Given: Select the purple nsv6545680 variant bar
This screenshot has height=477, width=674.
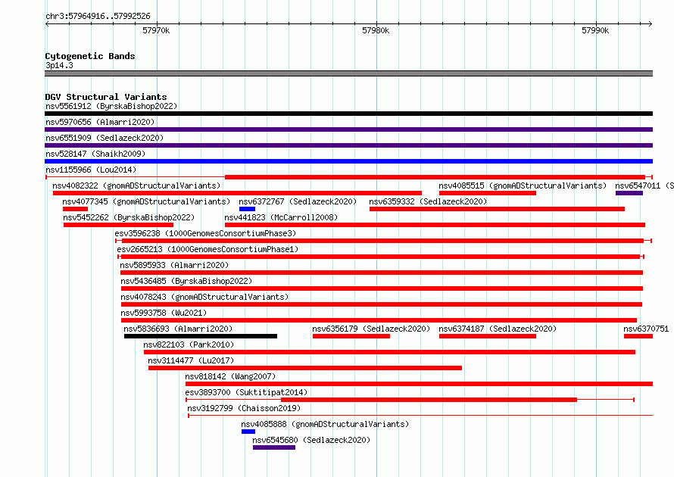Looking at the screenshot, I should pyautogui.click(x=274, y=447).
